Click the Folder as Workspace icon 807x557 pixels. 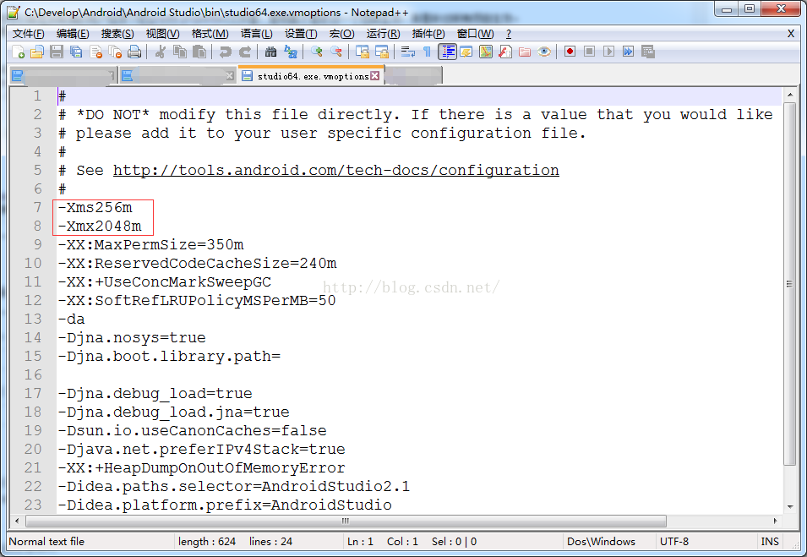point(525,52)
